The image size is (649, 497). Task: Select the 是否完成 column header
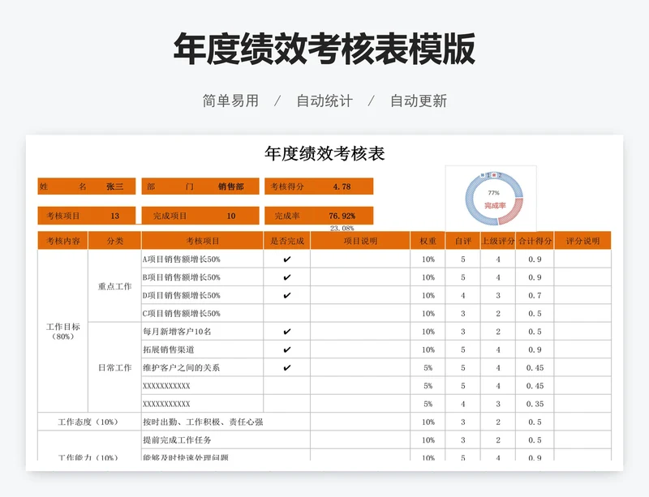point(286,241)
